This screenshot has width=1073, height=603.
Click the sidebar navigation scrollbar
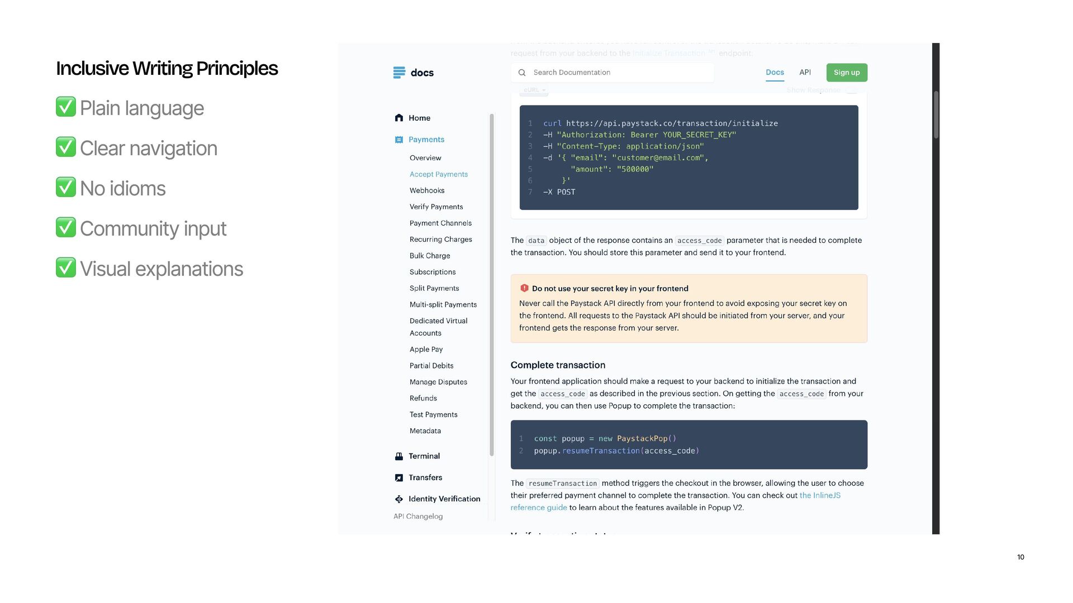pos(492,285)
